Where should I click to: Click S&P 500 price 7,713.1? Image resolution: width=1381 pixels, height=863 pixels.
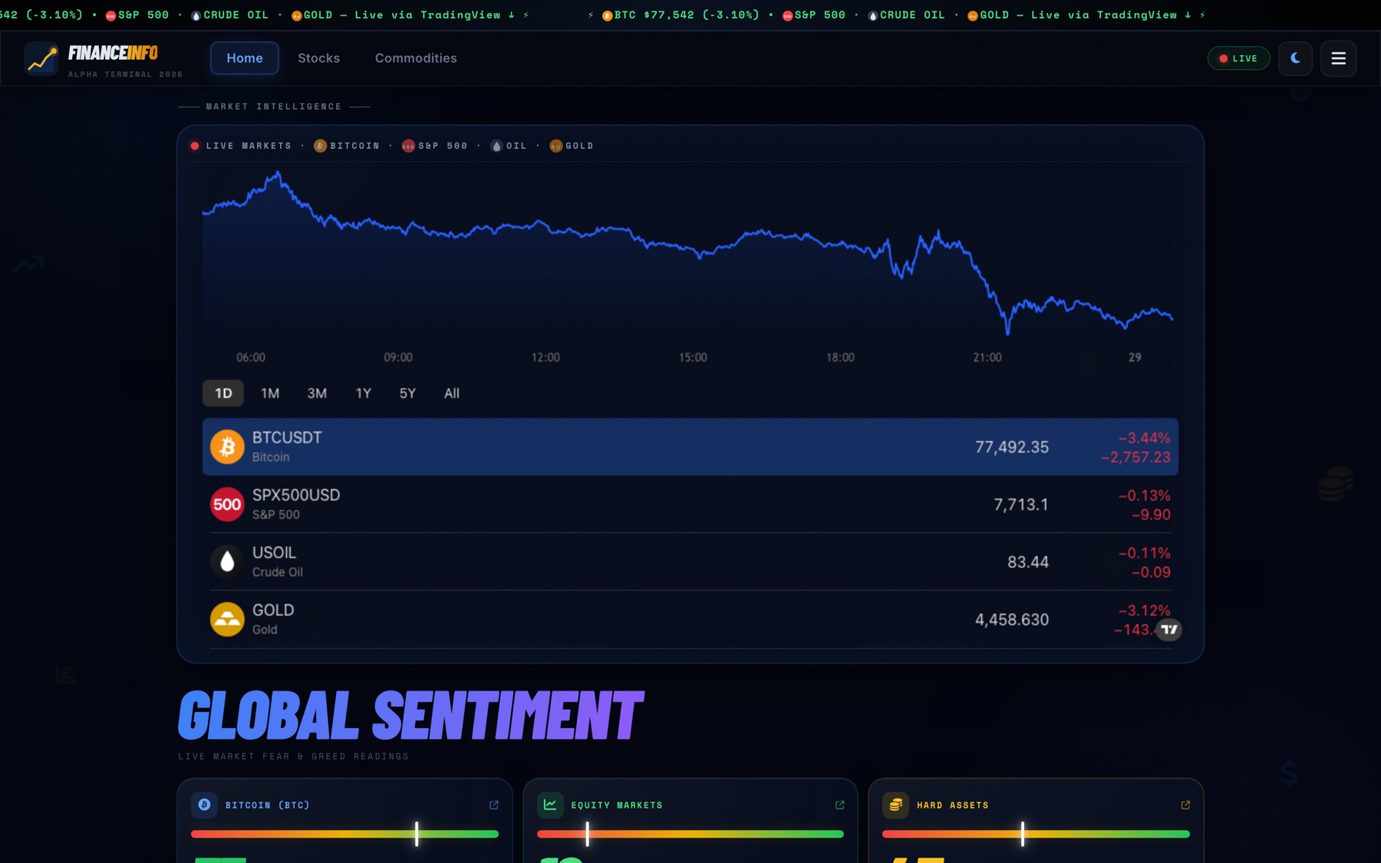(x=1020, y=505)
